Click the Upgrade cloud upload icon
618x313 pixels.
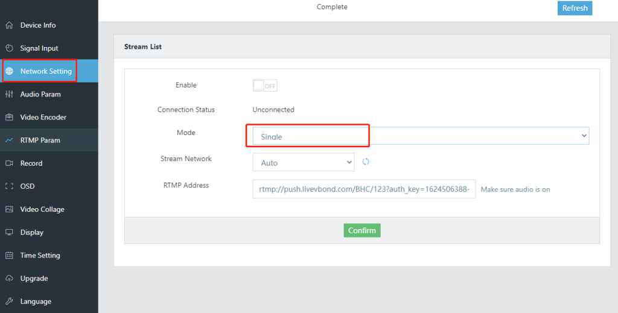[9, 279]
